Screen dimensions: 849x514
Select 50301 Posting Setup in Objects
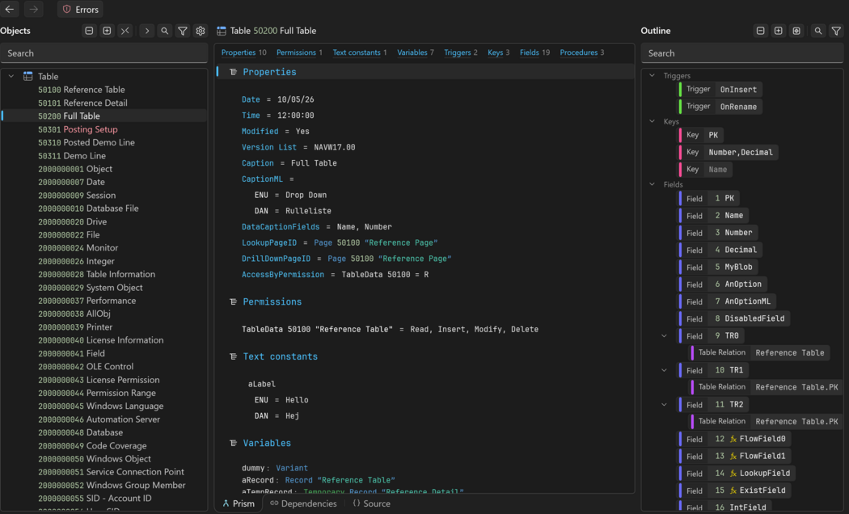pyautogui.click(x=78, y=129)
